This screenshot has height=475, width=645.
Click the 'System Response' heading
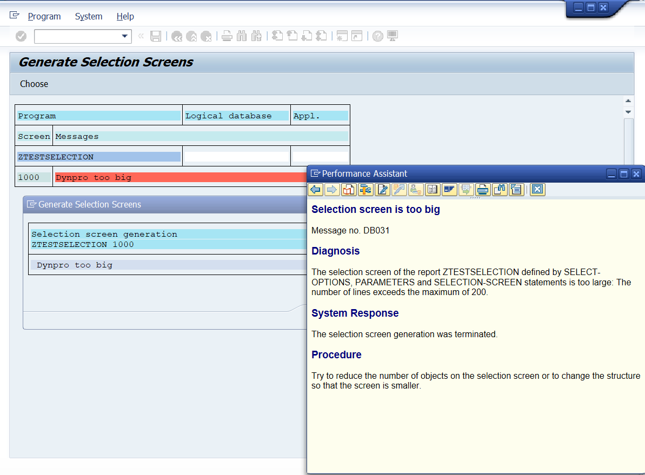(355, 313)
